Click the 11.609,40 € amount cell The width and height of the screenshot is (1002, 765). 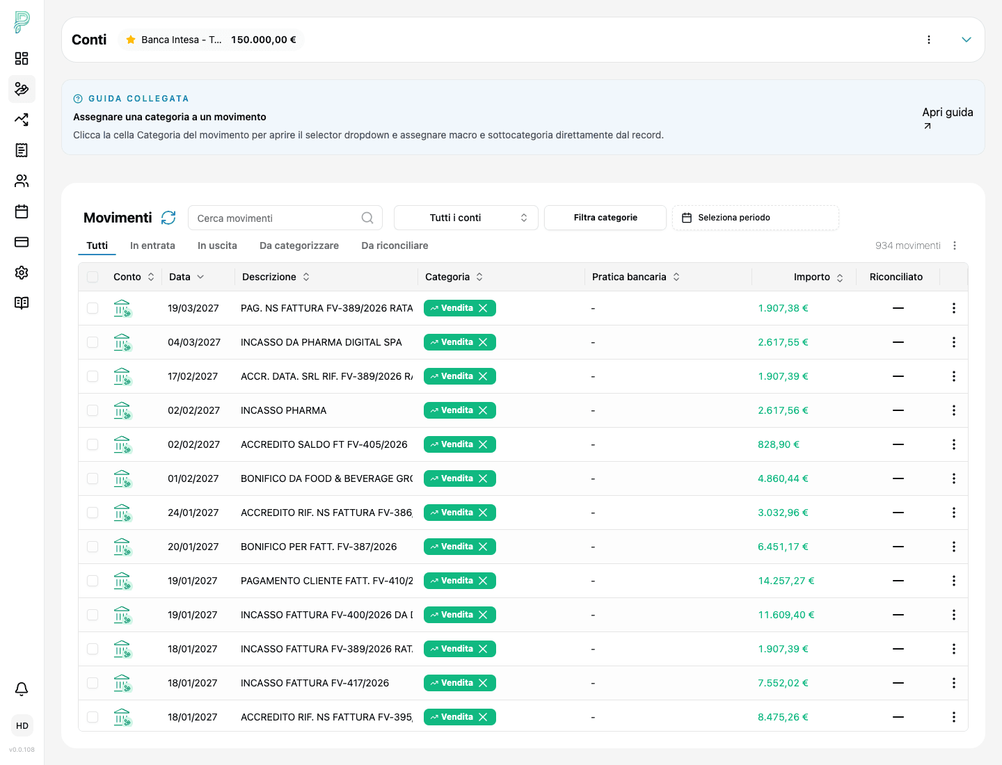click(x=786, y=615)
